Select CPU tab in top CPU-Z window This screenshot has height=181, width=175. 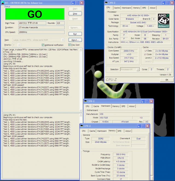point(108,7)
